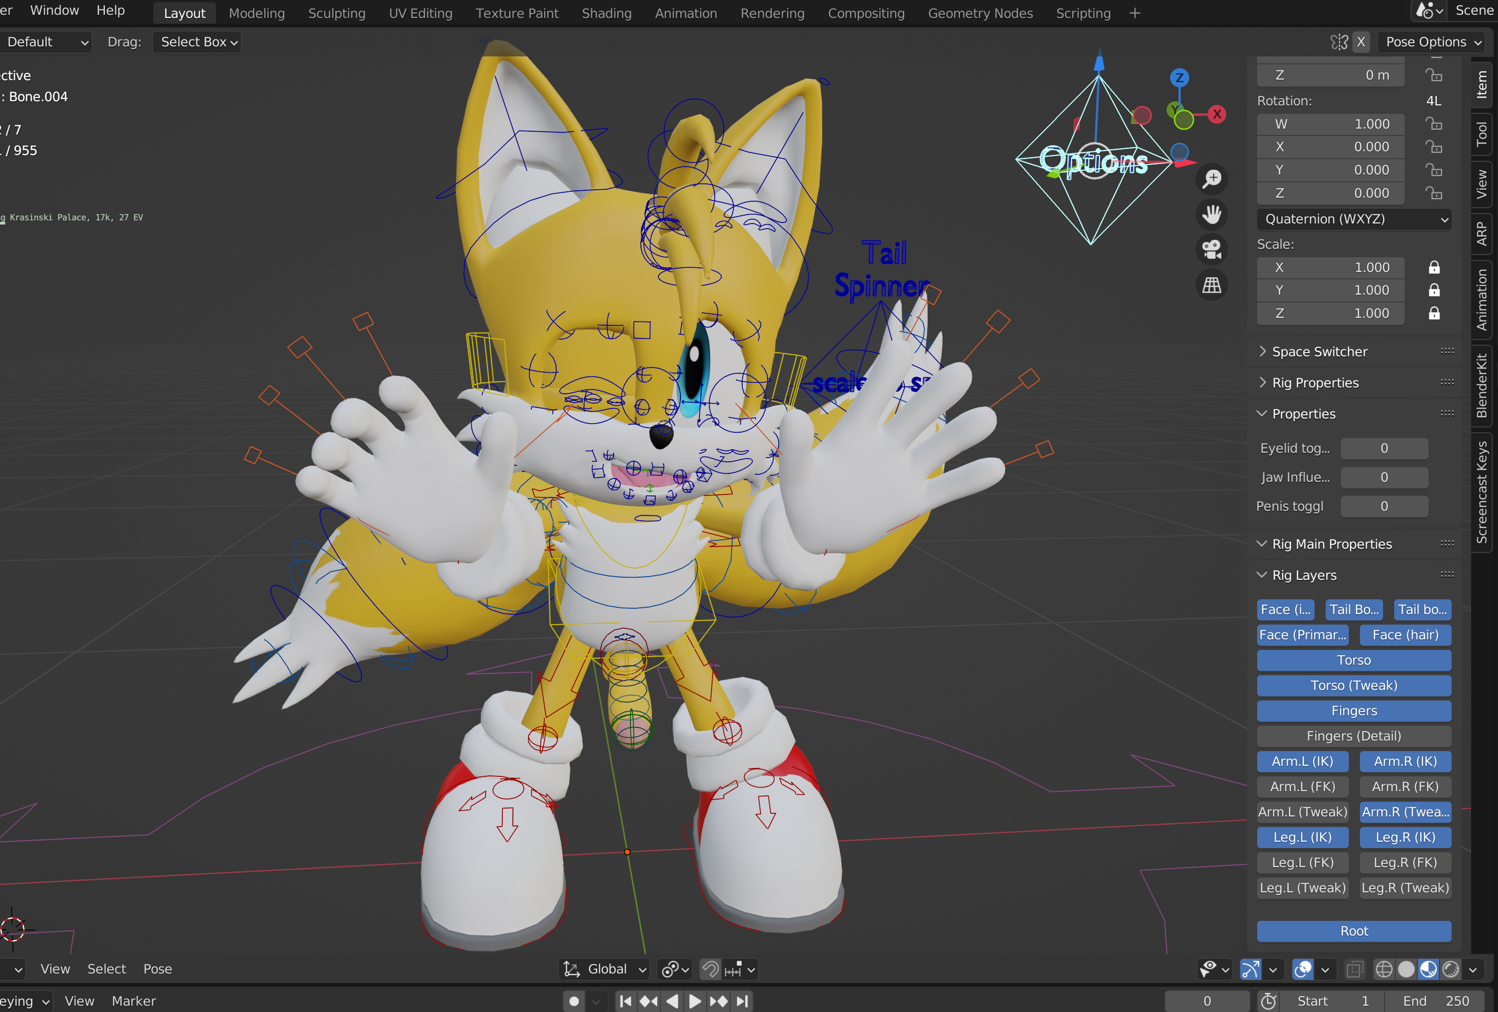The width and height of the screenshot is (1498, 1012).
Task: Toggle the X-ray view icon
Action: coord(1355,969)
